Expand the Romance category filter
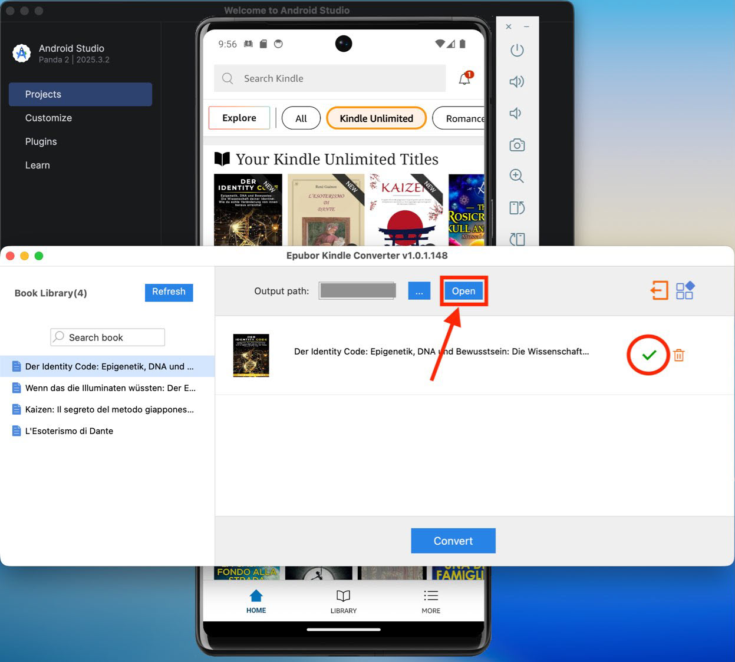The image size is (735, 662). [466, 118]
